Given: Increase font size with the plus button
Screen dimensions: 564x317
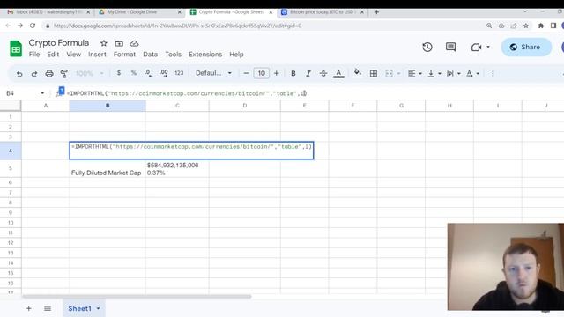Looking at the screenshot, I should (276, 73).
